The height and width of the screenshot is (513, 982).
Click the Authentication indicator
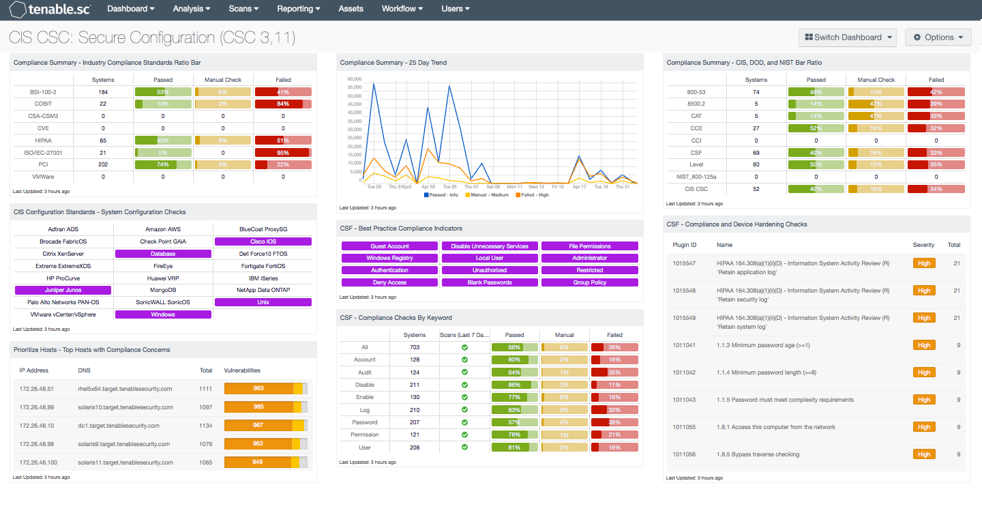click(390, 270)
